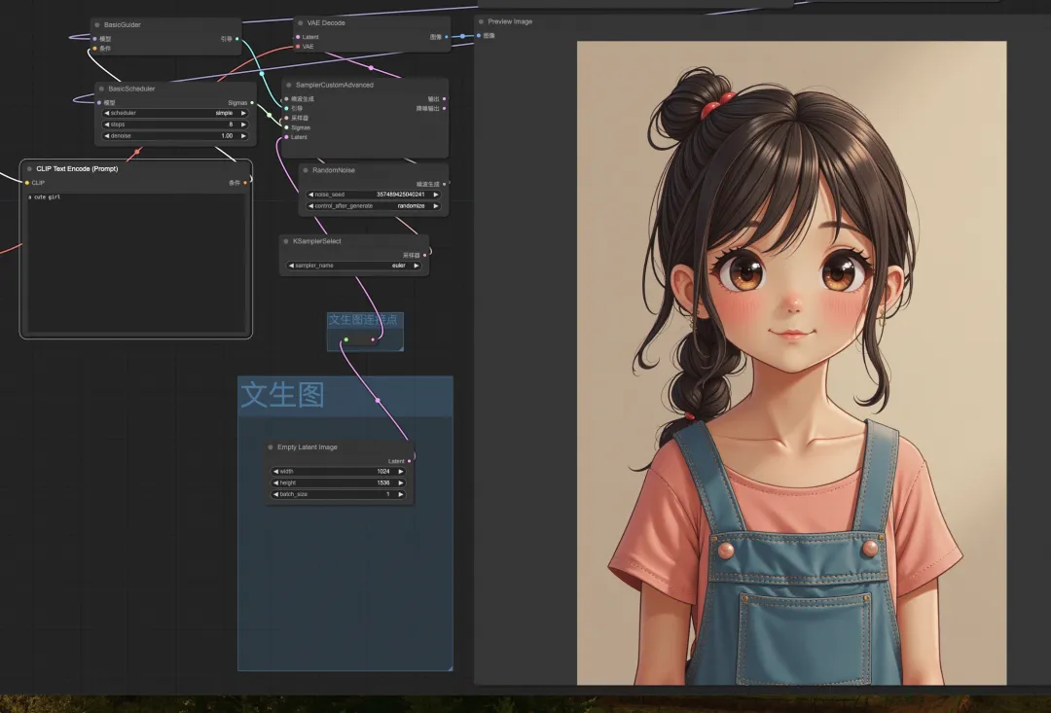Screen dimensions: 1051x713
Task: Collapse the BasicGuider node via its dot
Action: pos(97,24)
